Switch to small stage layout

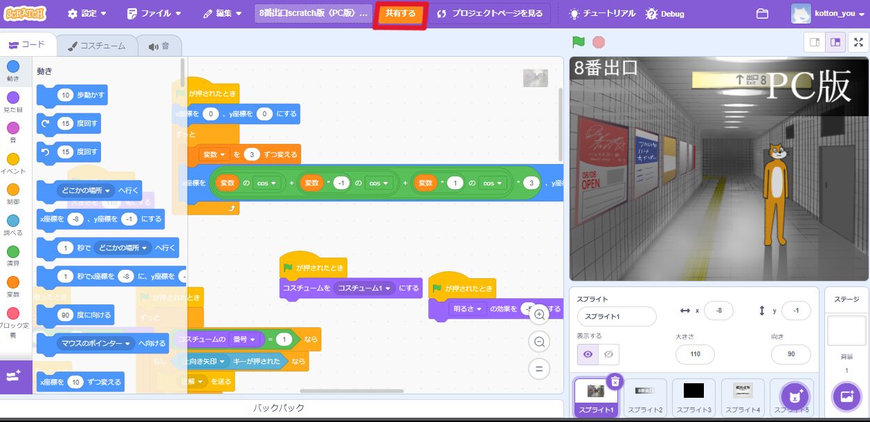[x=815, y=42]
